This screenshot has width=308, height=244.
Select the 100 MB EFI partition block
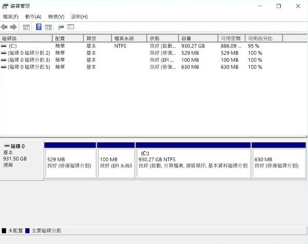(x=115, y=163)
